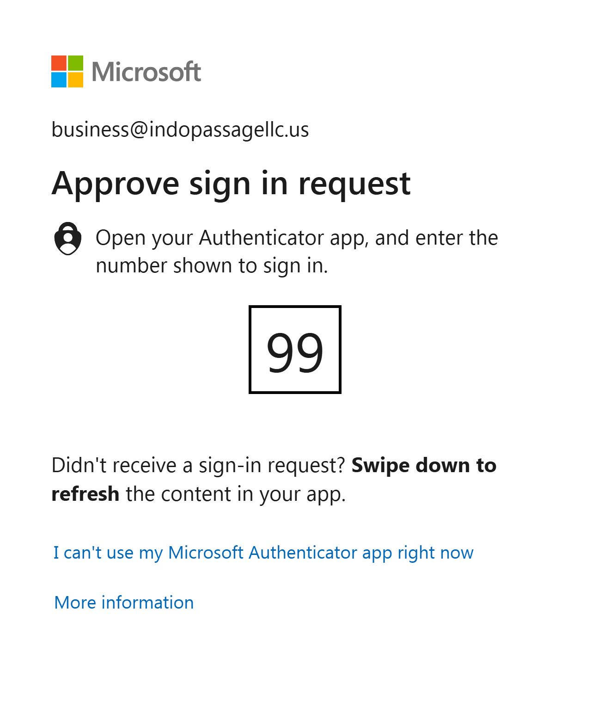Viewport: 592px width, 714px height.
Task: Click "the content in your app." text
Action: click(236, 494)
